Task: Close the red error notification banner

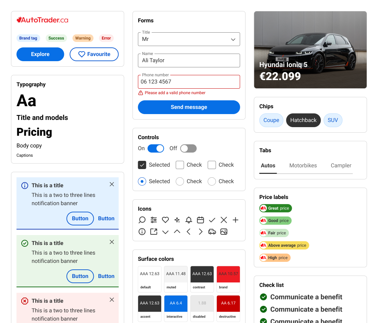Action: click(112, 300)
